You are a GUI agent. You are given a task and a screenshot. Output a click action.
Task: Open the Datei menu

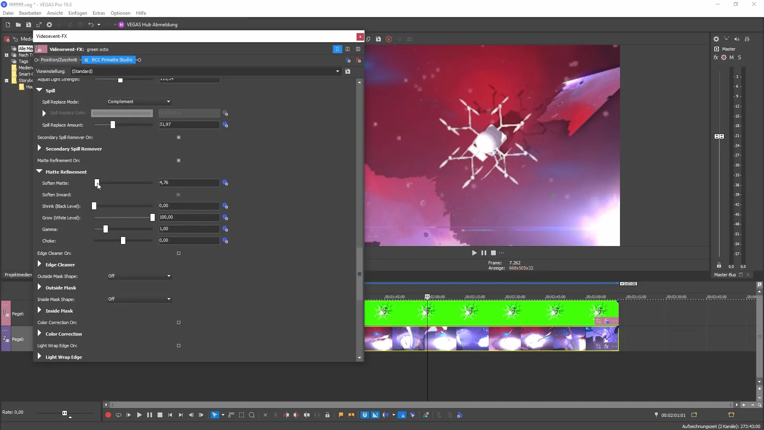pos(8,13)
